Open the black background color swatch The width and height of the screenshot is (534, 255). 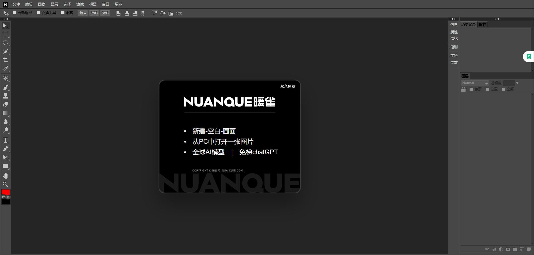point(6,202)
